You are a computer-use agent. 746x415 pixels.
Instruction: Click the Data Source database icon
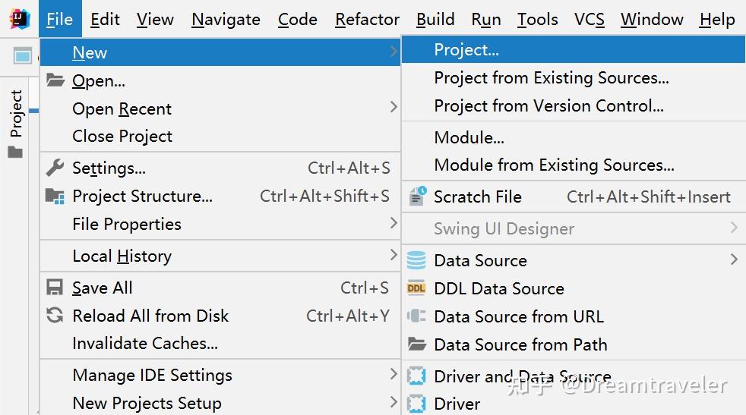point(416,260)
